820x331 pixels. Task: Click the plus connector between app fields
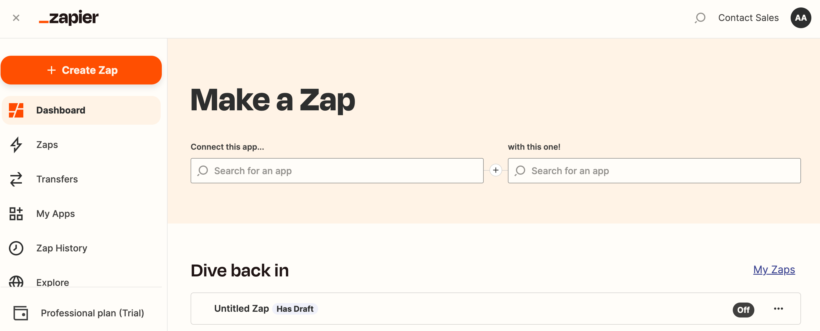(495, 170)
